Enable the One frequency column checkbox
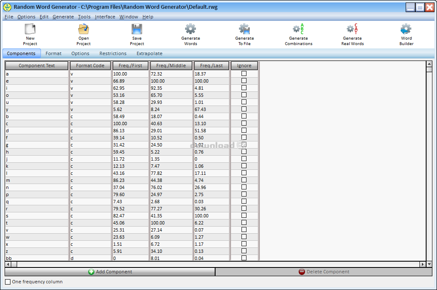The image size is (437, 290). tap(8, 282)
